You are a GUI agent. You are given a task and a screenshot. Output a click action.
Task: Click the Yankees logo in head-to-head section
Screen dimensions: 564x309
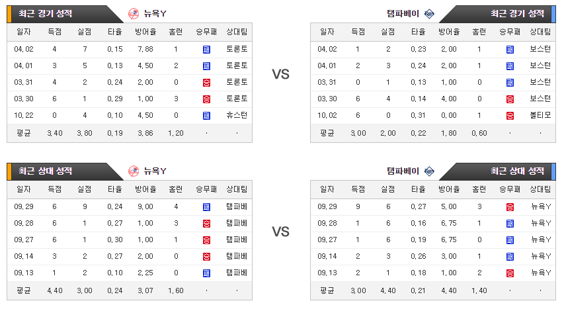tap(134, 171)
